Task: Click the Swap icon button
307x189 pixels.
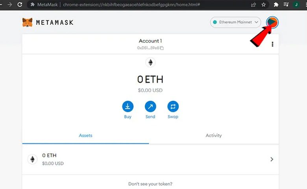Action: click(x=173, y=106)
